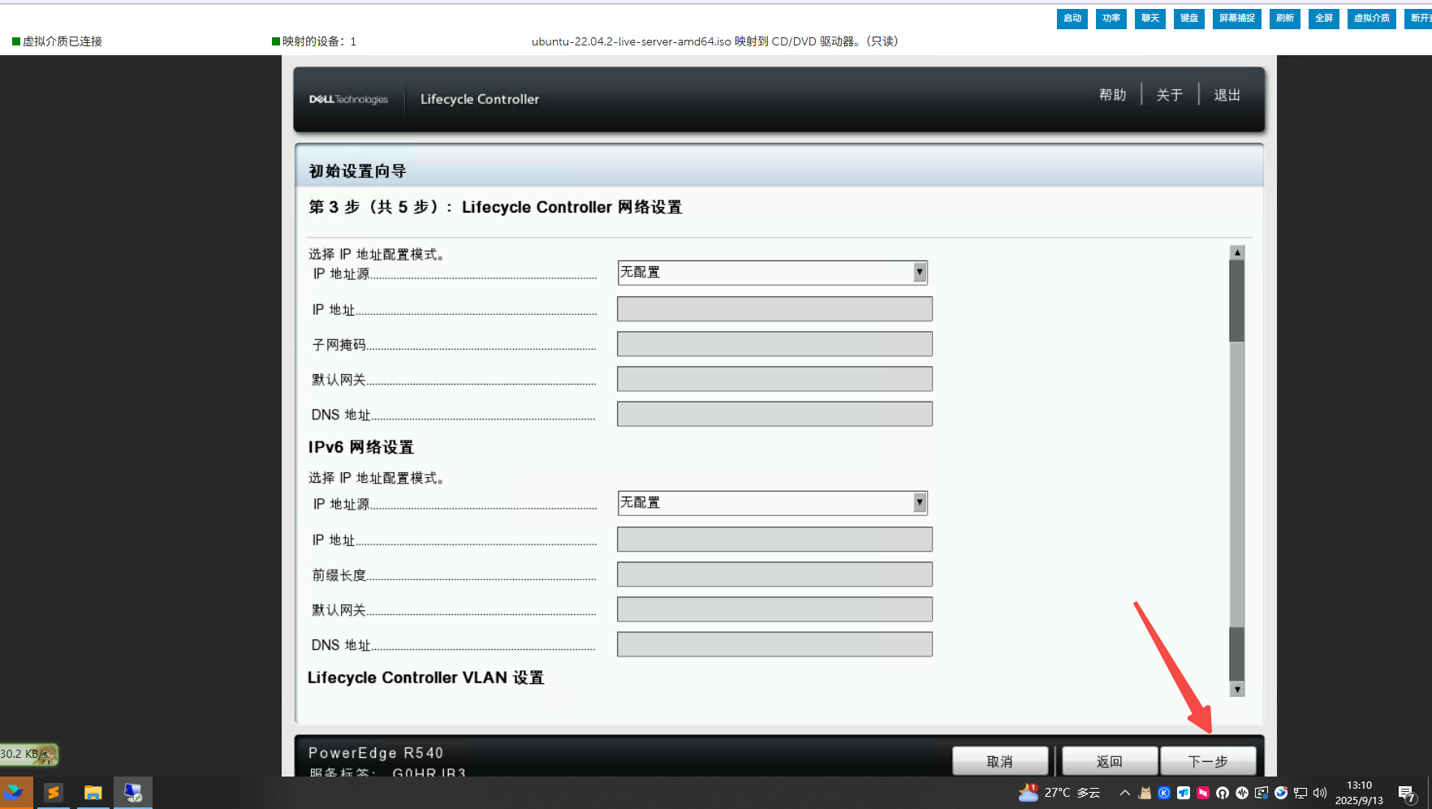Click the network icon in system tray

(x=1300, y=793)
